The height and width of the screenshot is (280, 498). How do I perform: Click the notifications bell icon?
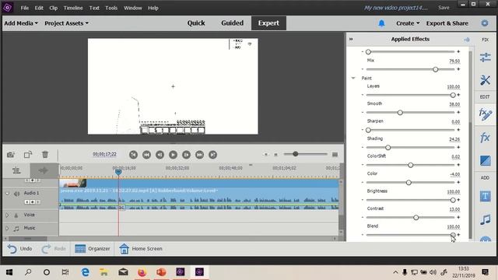click(381, 23)
